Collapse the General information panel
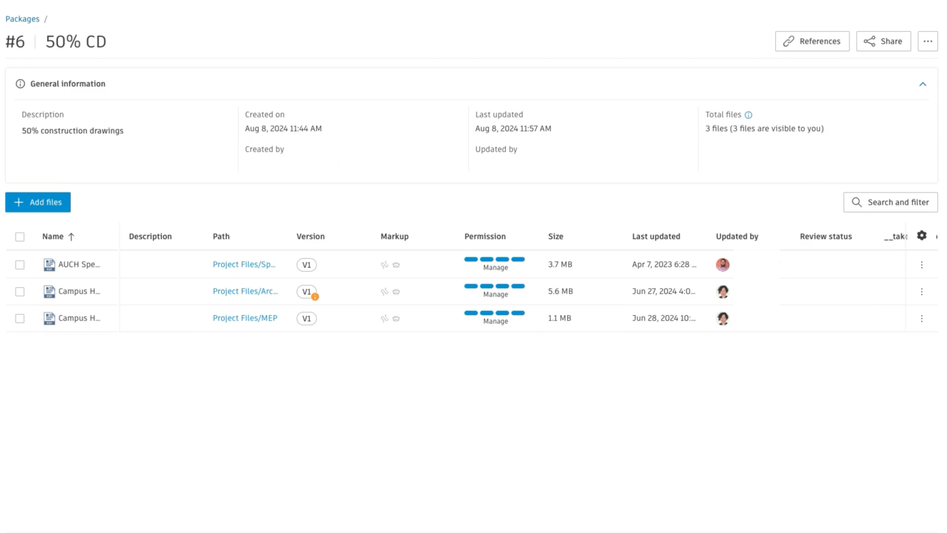The height and width of the screenshot is (533, 947). tap(922, 84)
